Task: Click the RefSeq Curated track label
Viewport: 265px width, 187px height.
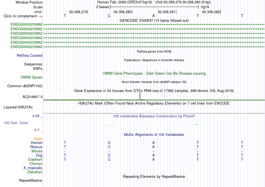Action: 30,55
